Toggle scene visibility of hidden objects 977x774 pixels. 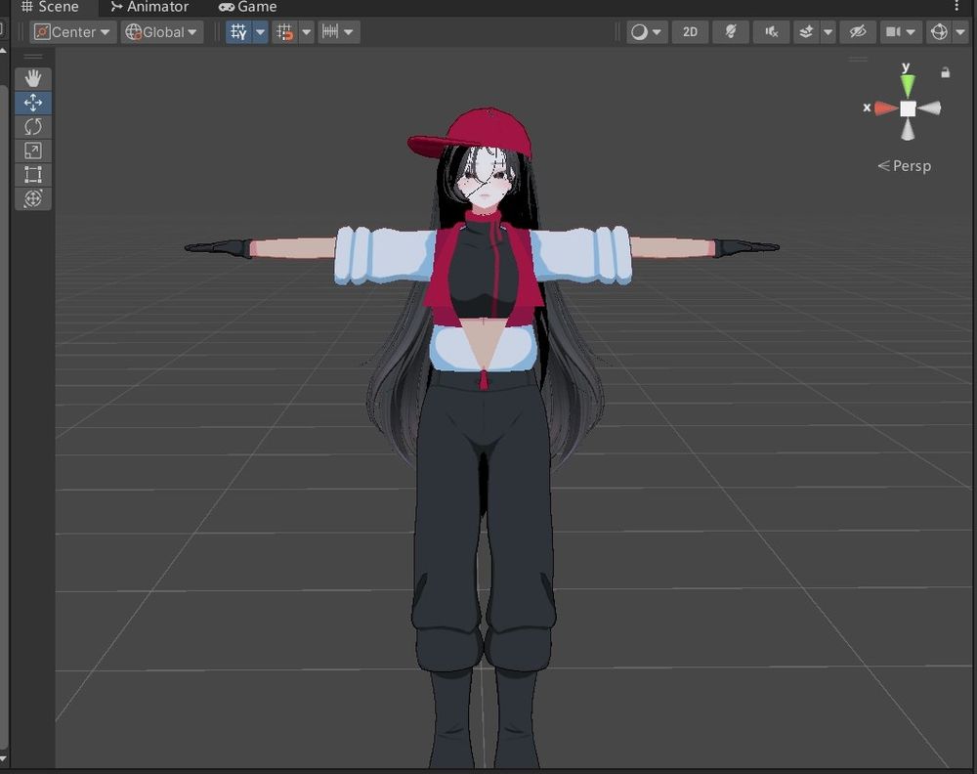point(858,32)
